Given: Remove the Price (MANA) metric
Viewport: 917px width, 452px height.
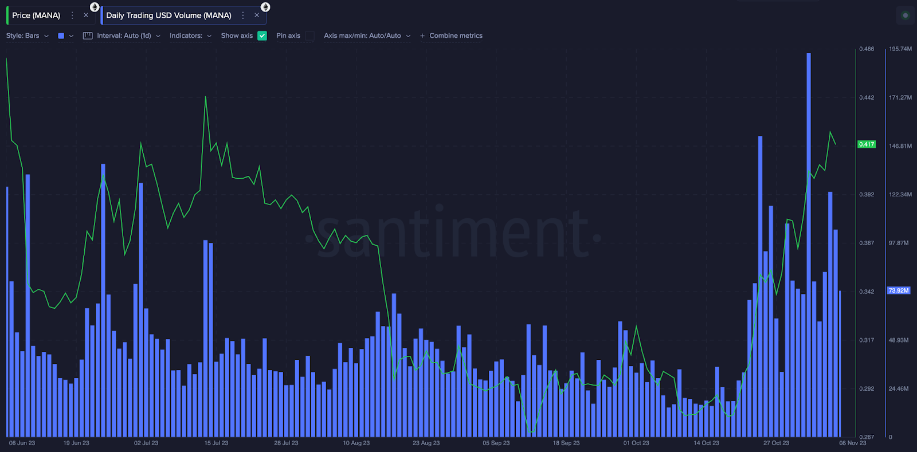Looking at the screenshot, I should click(x=86, y=15).
